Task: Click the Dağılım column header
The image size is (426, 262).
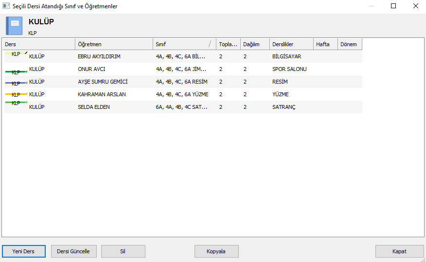Action: [255, 44]
